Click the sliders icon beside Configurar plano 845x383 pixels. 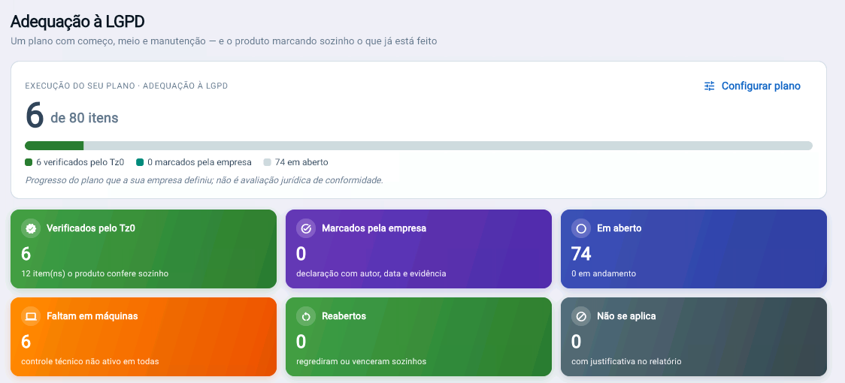pyautogui.click(x=709, y=86)
